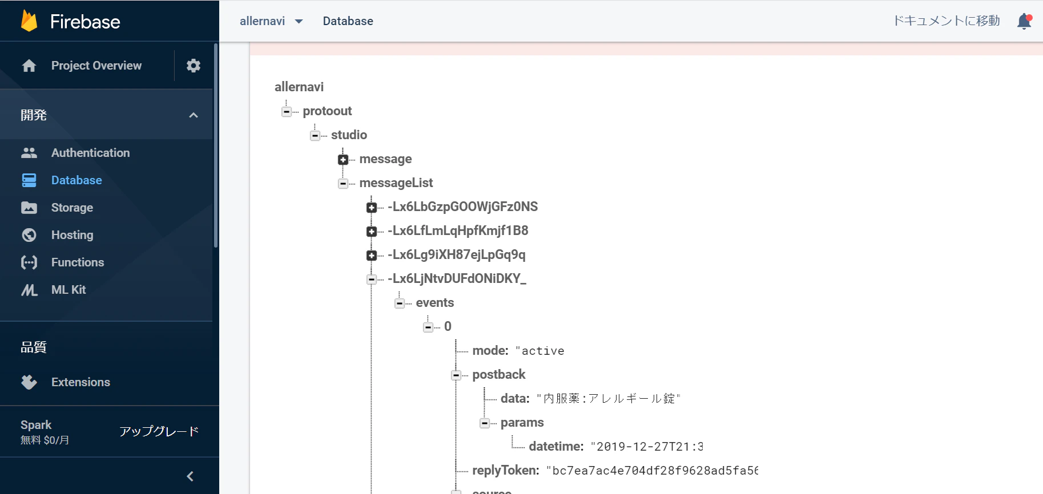This screenshot has width=1043, height=494.
Task: Collapse the 開発 section chevron
Action: (194, 115)
